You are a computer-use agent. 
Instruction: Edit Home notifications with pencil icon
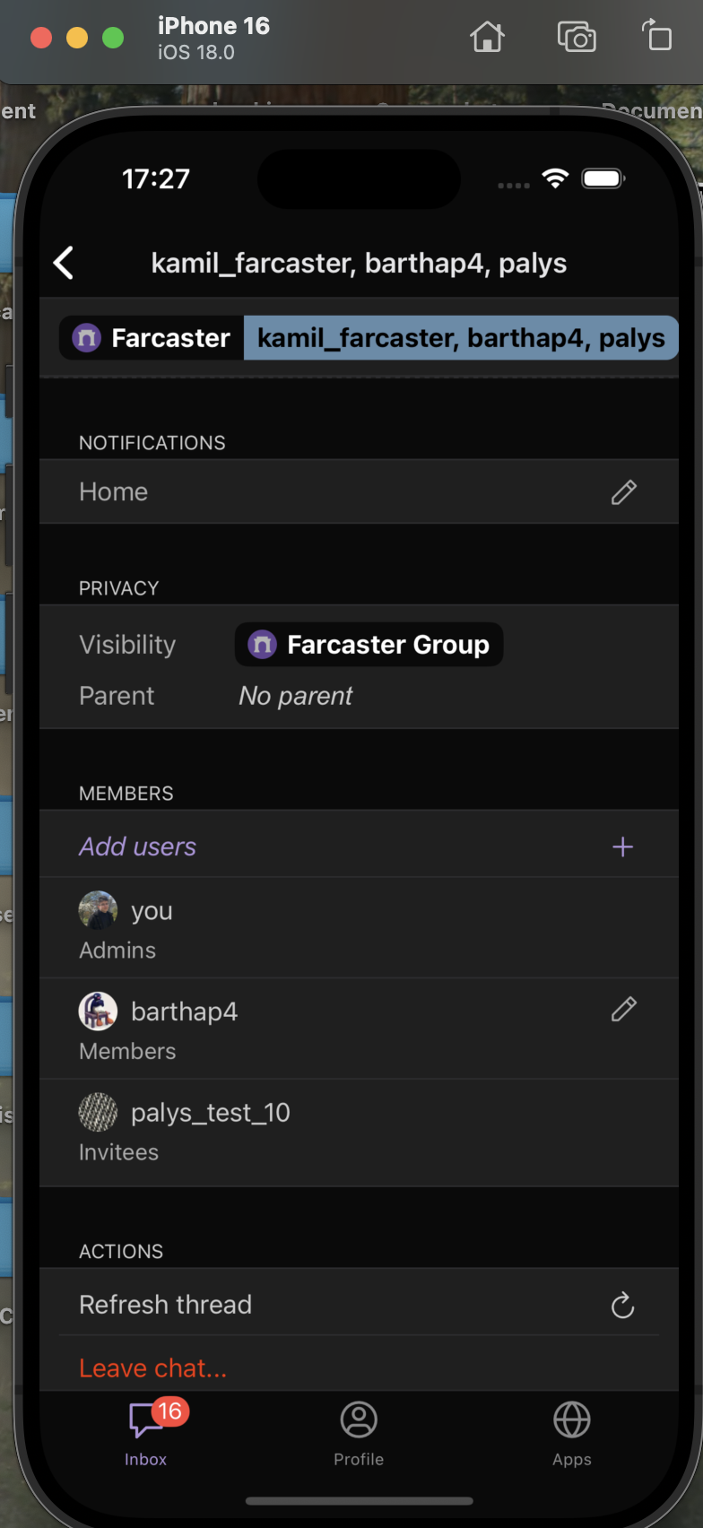623,491
